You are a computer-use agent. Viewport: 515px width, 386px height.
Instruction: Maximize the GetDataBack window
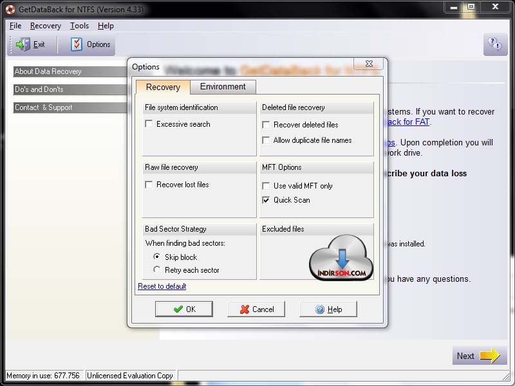pos(471,7)
